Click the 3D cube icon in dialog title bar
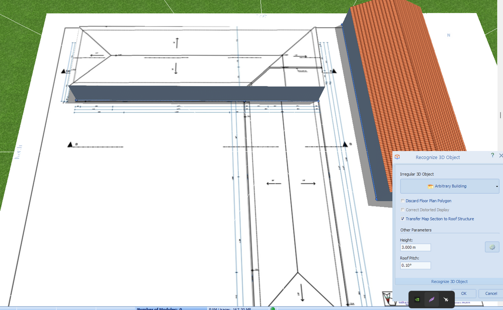Screen dimensions: 503x310 pos(397,157)
